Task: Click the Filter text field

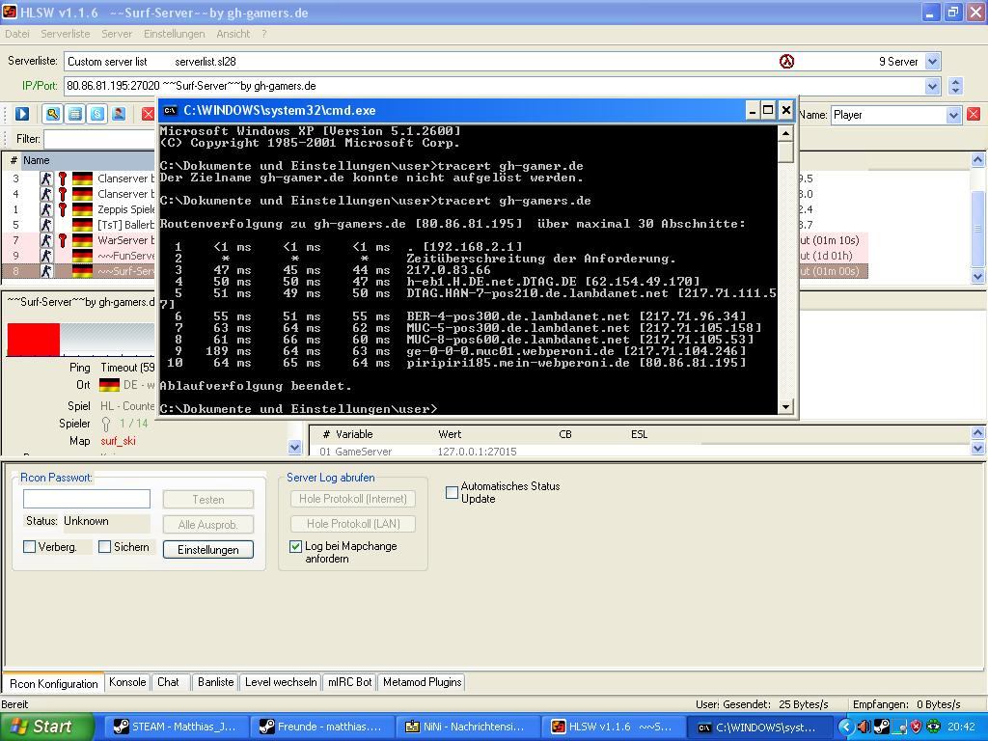Action: click(x=99, y=139)
